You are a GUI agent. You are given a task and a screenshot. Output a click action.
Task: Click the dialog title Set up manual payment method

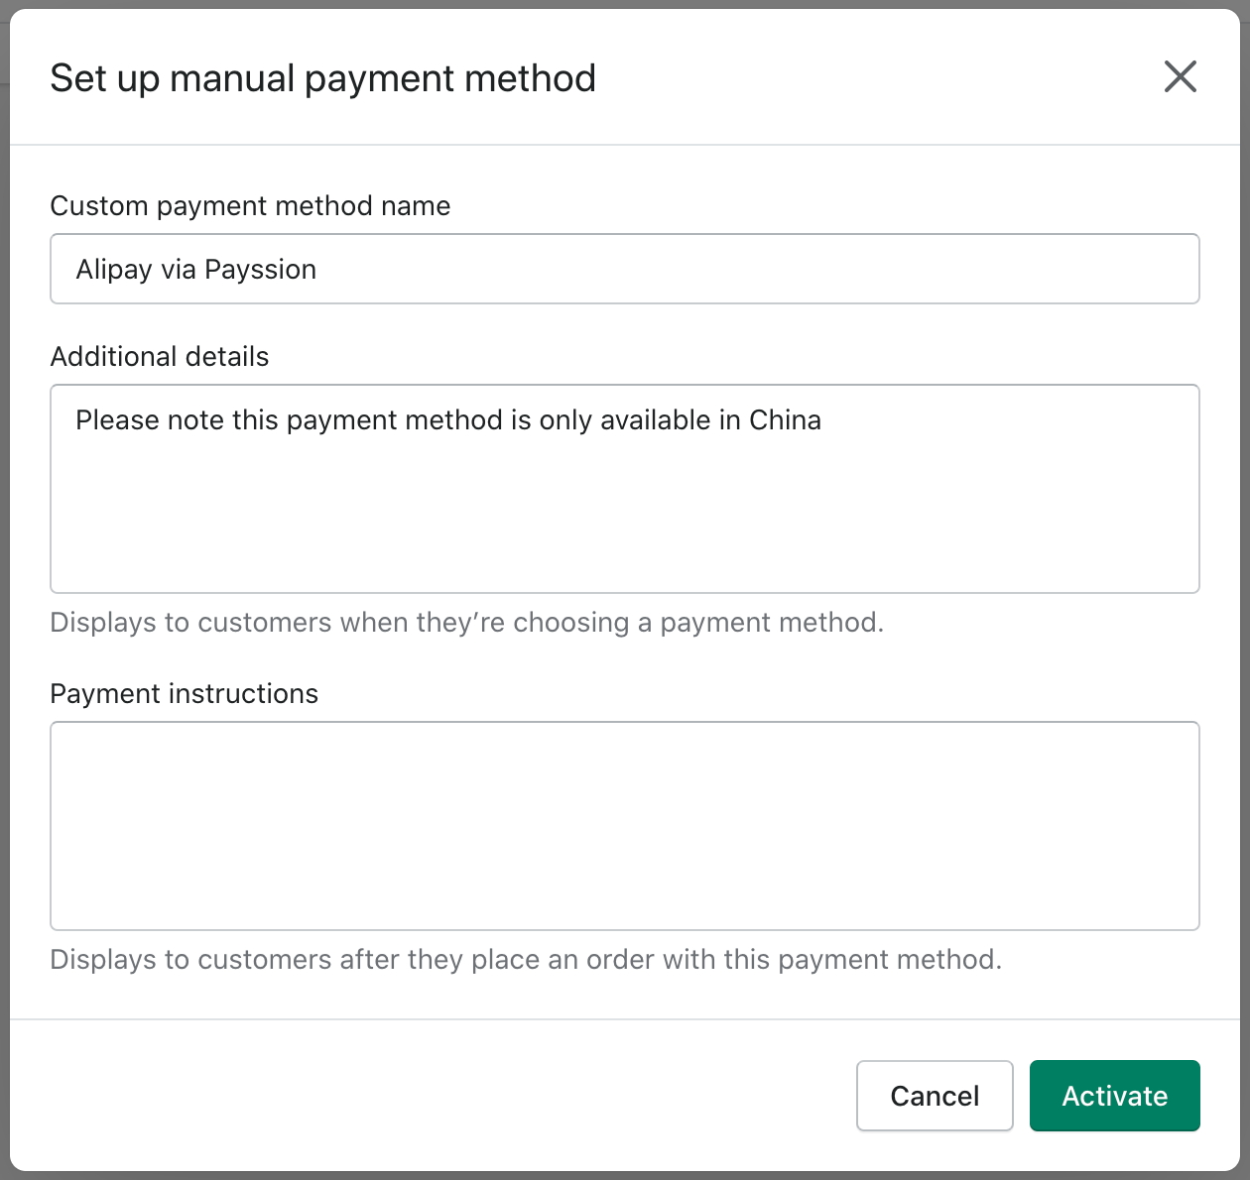click(x=323, y=77)
